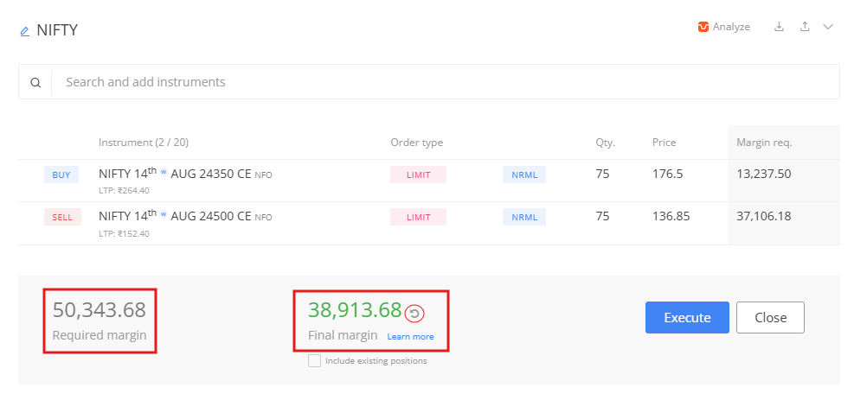Click the upload icon in the header

805,27
